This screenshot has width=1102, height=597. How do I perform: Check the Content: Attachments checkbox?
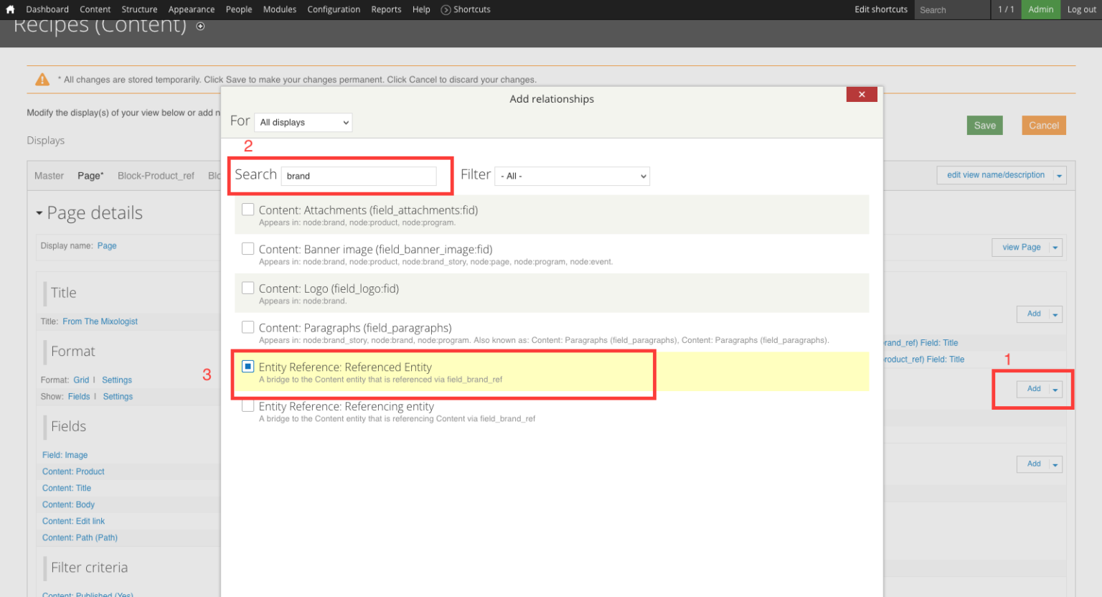click(x=248, y=209)
